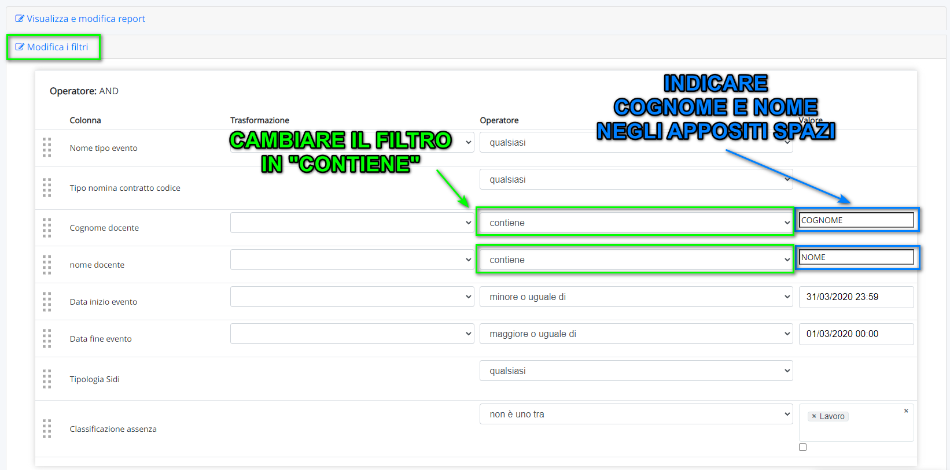Grab drag handle for Tipo nomina contratto codice
This screenshot has width=950, height=470.
[x=47, y=187]
